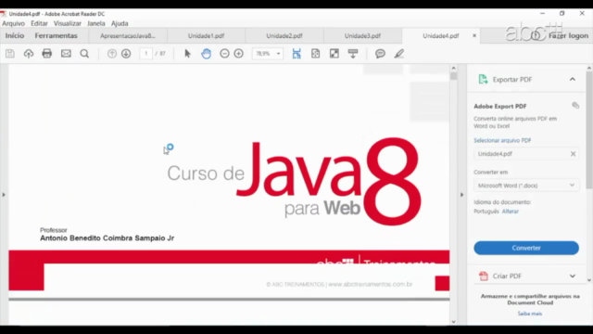Click the Criar PDF icon
The height and width of the screenshot is (334, 593).
[484, 276]
